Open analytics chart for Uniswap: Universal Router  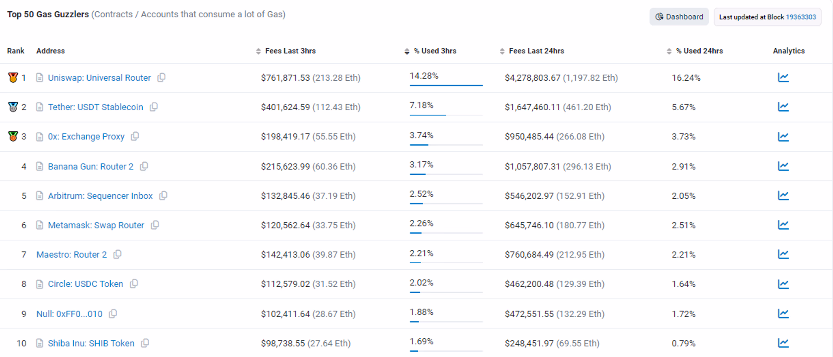[783, 78]
